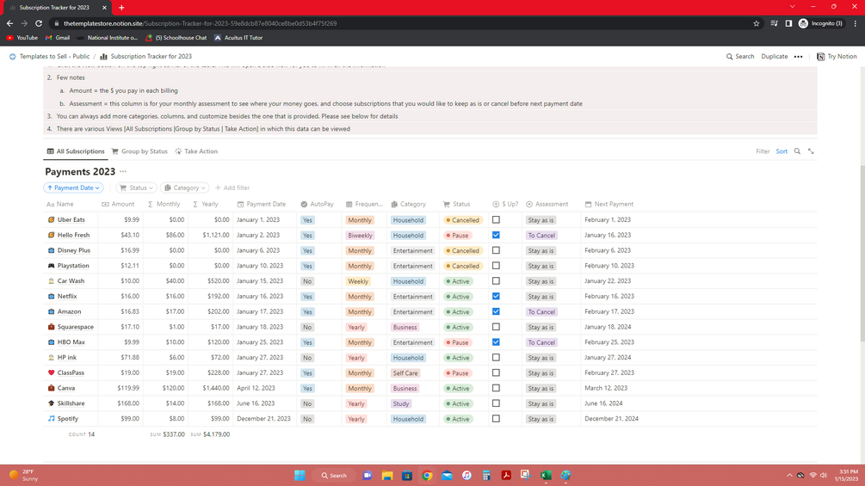Click the Playstation gamepad icon
Screen dimensions: 865x486
[x=52, y=266]
